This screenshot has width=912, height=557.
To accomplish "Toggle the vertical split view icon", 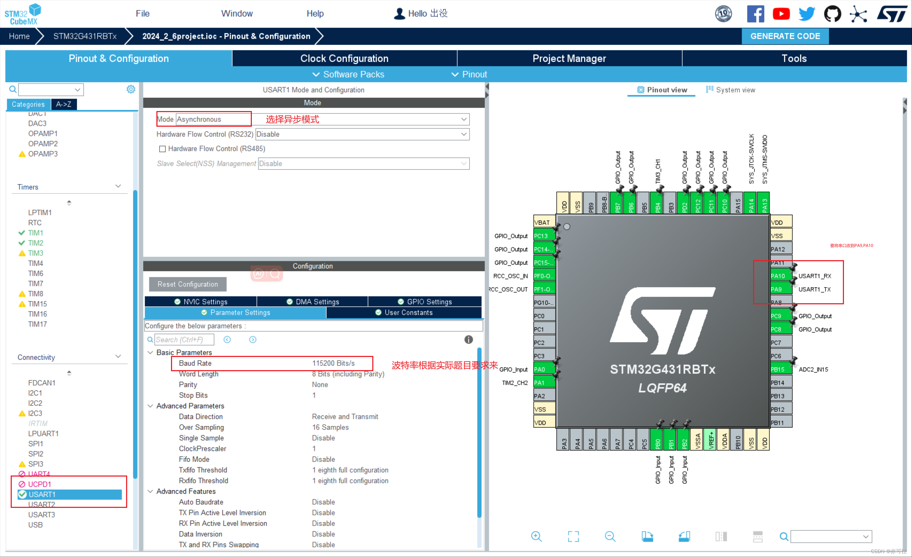I will pyautogui.click(x=721, y=536).
